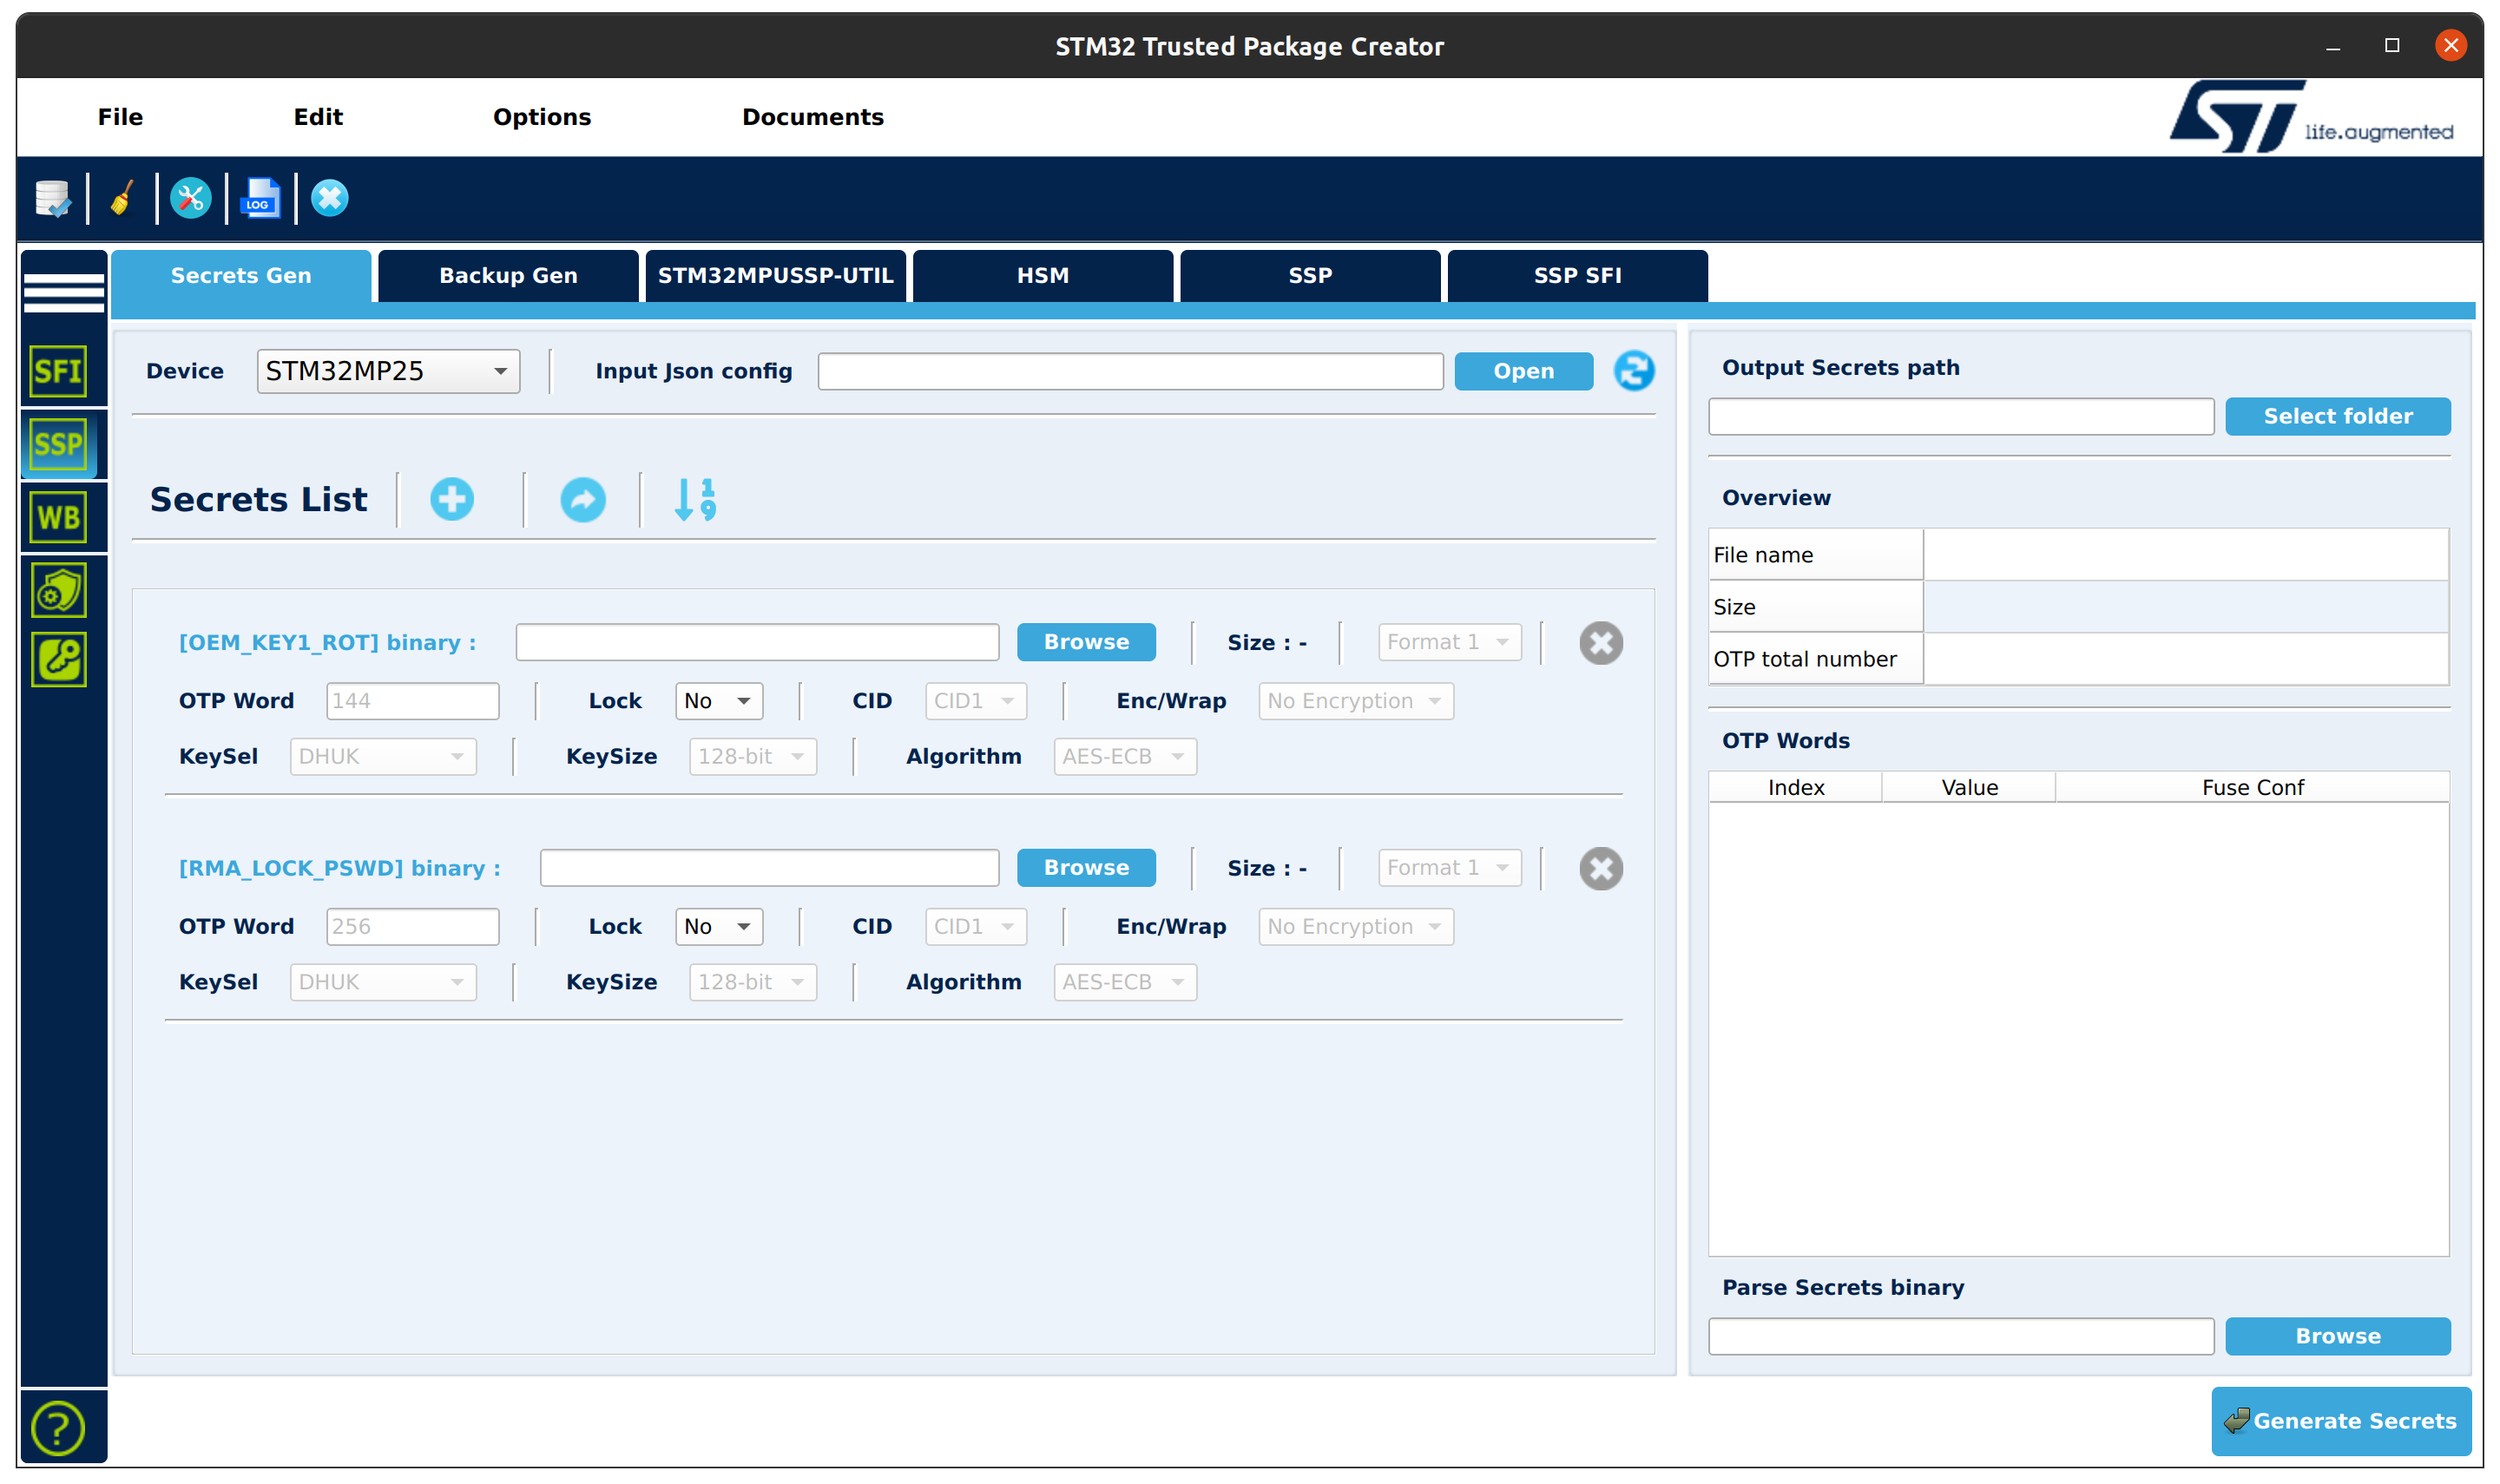The image size is (2500, 1484).
Task: Delete the RMA_LOCK_PSWD secret entry
Action: pos(1600,868)
